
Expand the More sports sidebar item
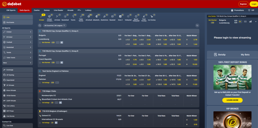[x=17, y=63]
